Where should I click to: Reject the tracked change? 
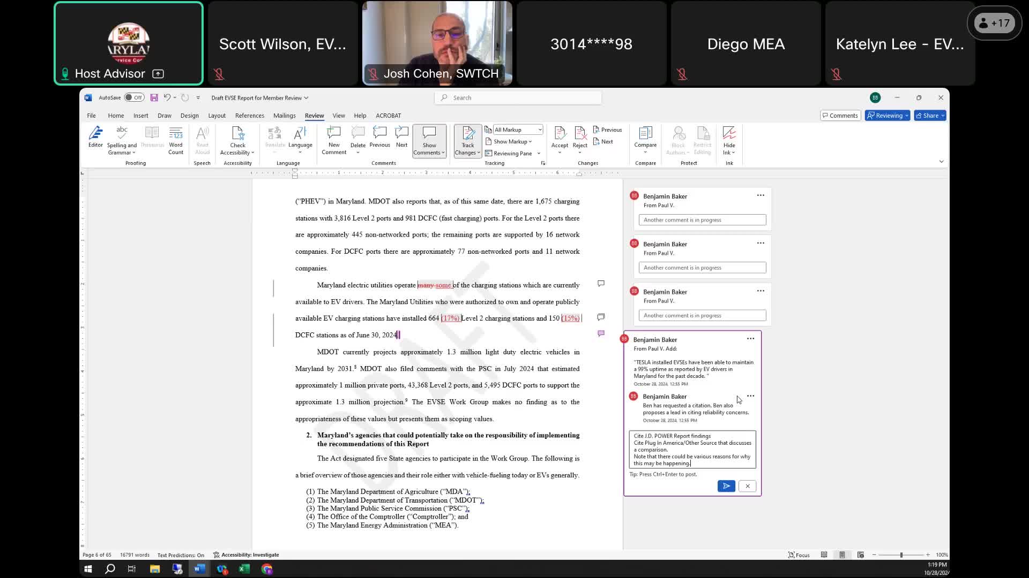pyautogui.click(x=580, y=140)
